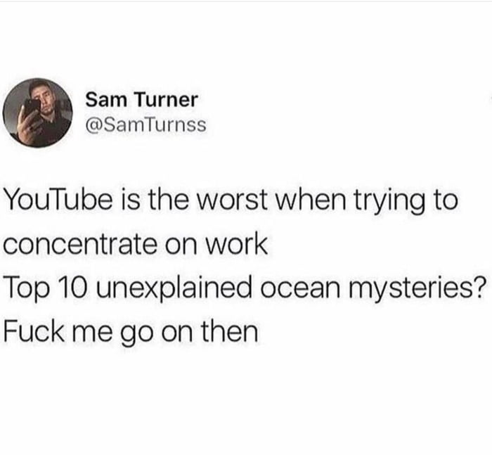Click the word 'Turner' in the display name
Image resolution: width=492 pixels, height=455 pixels.
(x=167, y=100)
